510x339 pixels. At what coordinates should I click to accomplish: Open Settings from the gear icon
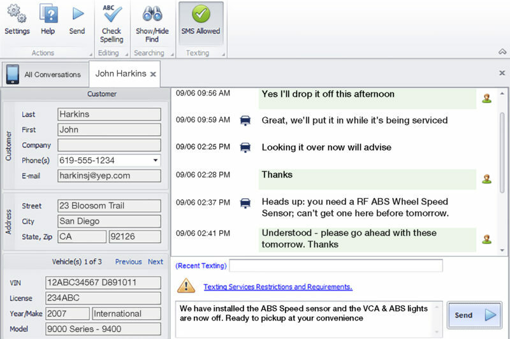pos(17,20)
